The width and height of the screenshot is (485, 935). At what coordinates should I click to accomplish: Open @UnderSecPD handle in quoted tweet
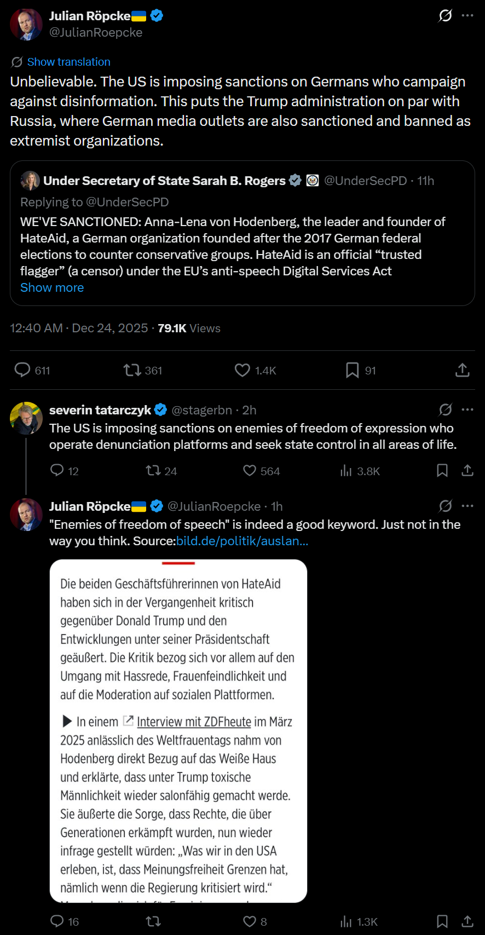click(x=366, y=181)
